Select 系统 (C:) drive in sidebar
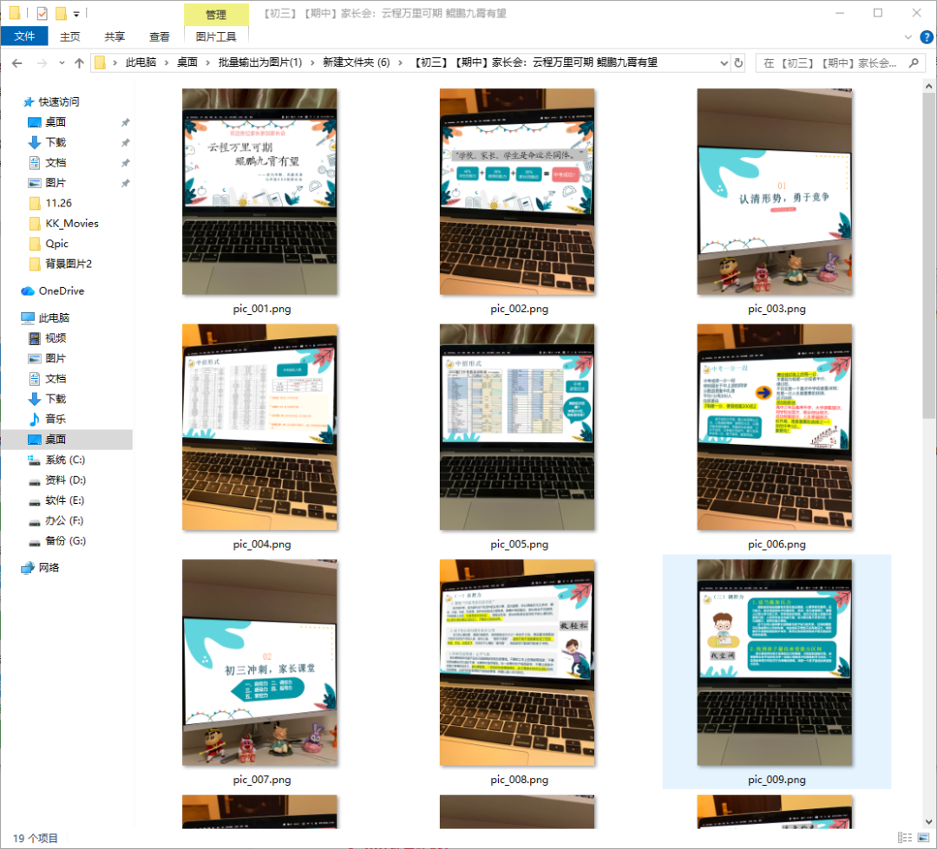This screenshot has height=849, width=937. (x=66, y=460)
